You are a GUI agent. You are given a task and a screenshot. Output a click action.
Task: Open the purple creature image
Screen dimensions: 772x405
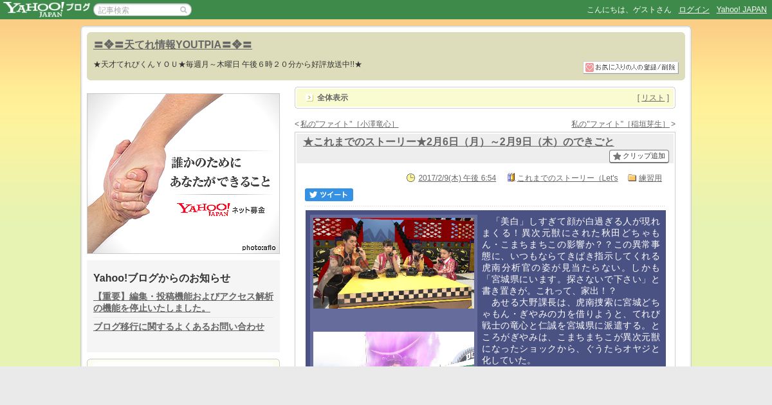(394, 349)
